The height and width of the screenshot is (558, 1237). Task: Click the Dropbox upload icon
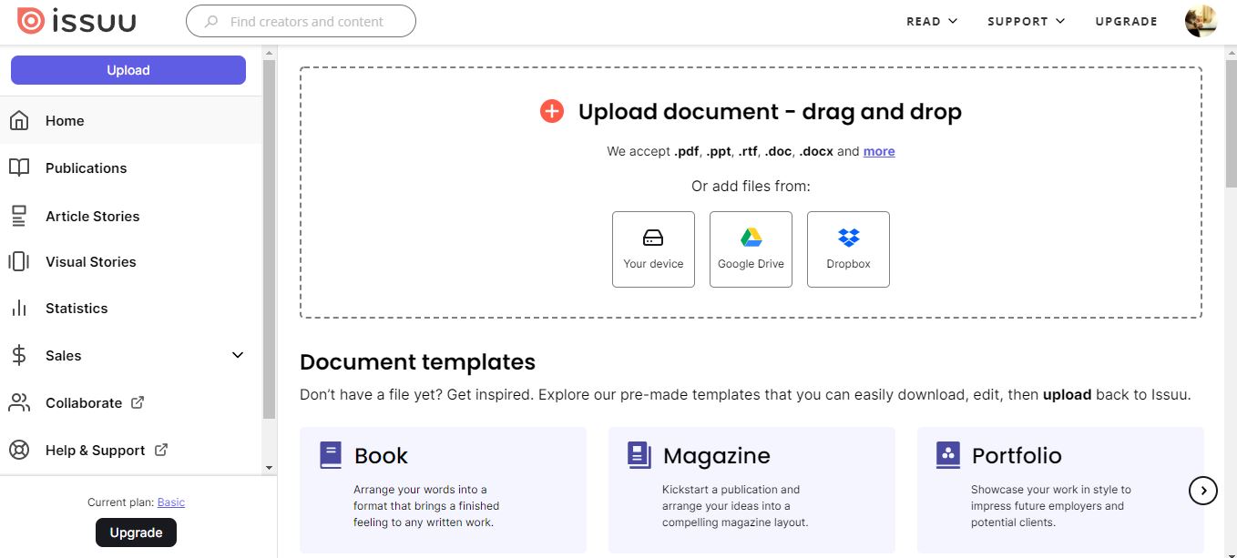point(848,237)
